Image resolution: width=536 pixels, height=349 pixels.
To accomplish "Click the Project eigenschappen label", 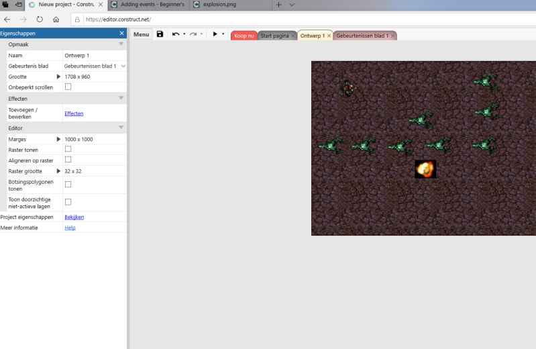I will point(27,217).
